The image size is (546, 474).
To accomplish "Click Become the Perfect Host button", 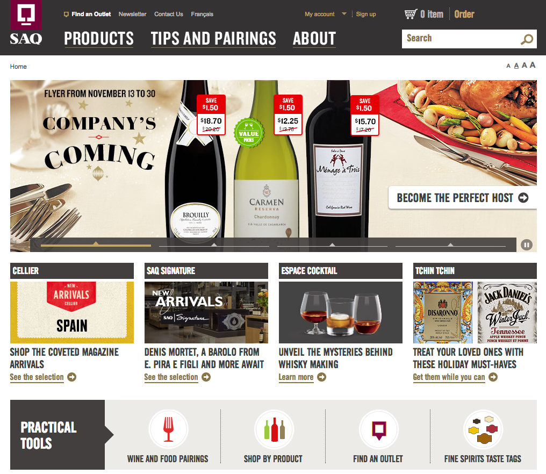I will pyautogui.click(x=462, y=198).
